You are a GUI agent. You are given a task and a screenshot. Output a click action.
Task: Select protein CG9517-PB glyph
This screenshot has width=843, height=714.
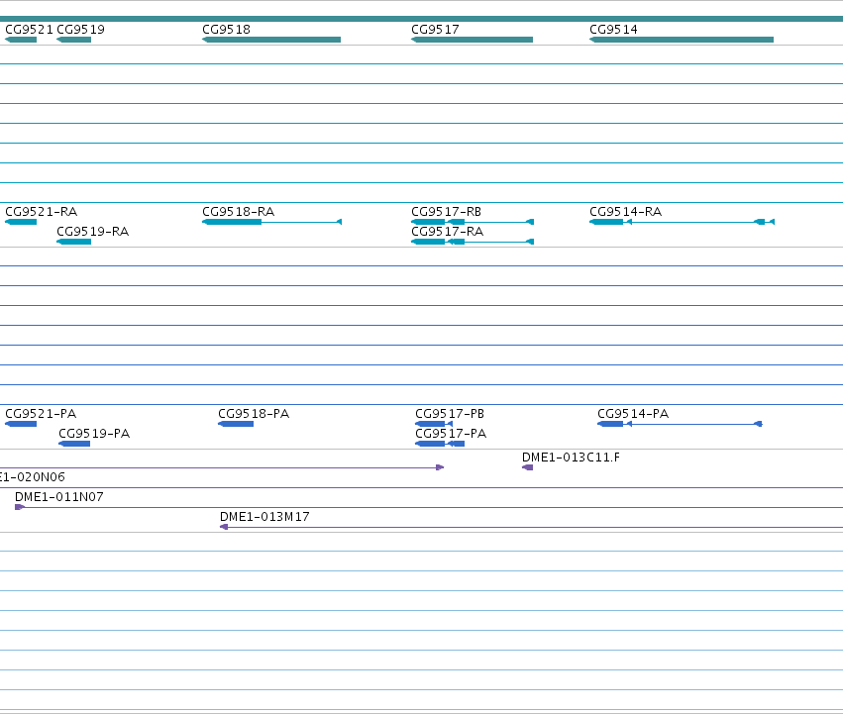click(433, 424)
